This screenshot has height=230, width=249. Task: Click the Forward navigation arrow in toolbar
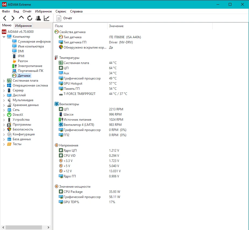(13, 18)
